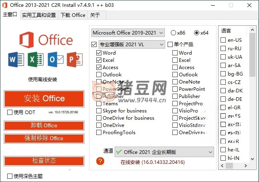Enable the en-US language checkbox
259x182 pixels.
click(223, 40)
